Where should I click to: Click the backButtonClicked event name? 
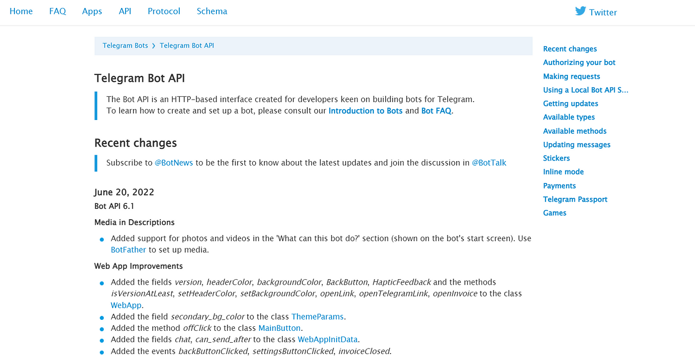[x=213, y=351]
